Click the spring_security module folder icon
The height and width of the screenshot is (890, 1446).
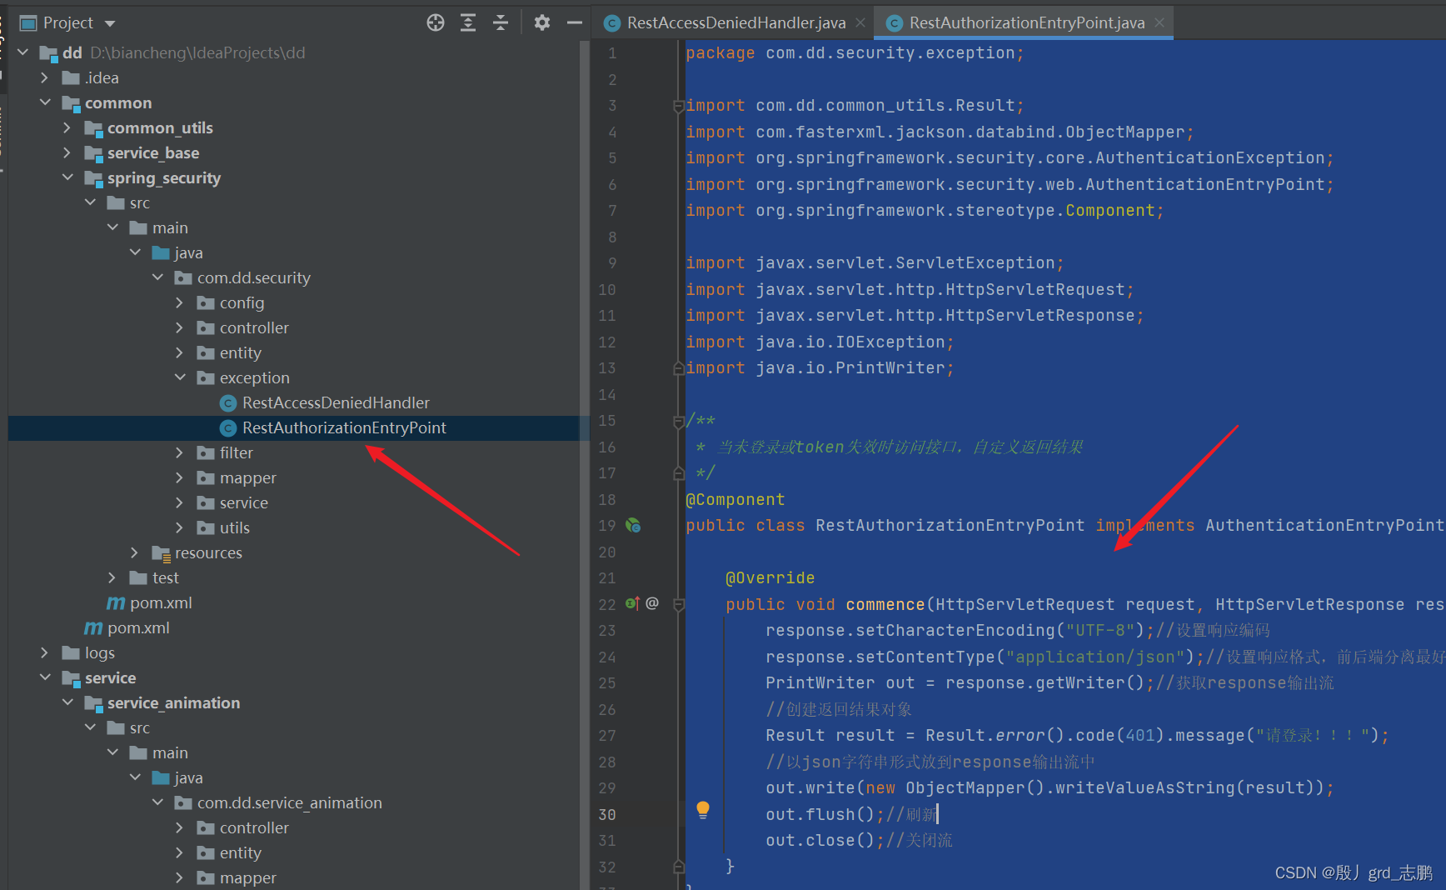pos(93,178)
